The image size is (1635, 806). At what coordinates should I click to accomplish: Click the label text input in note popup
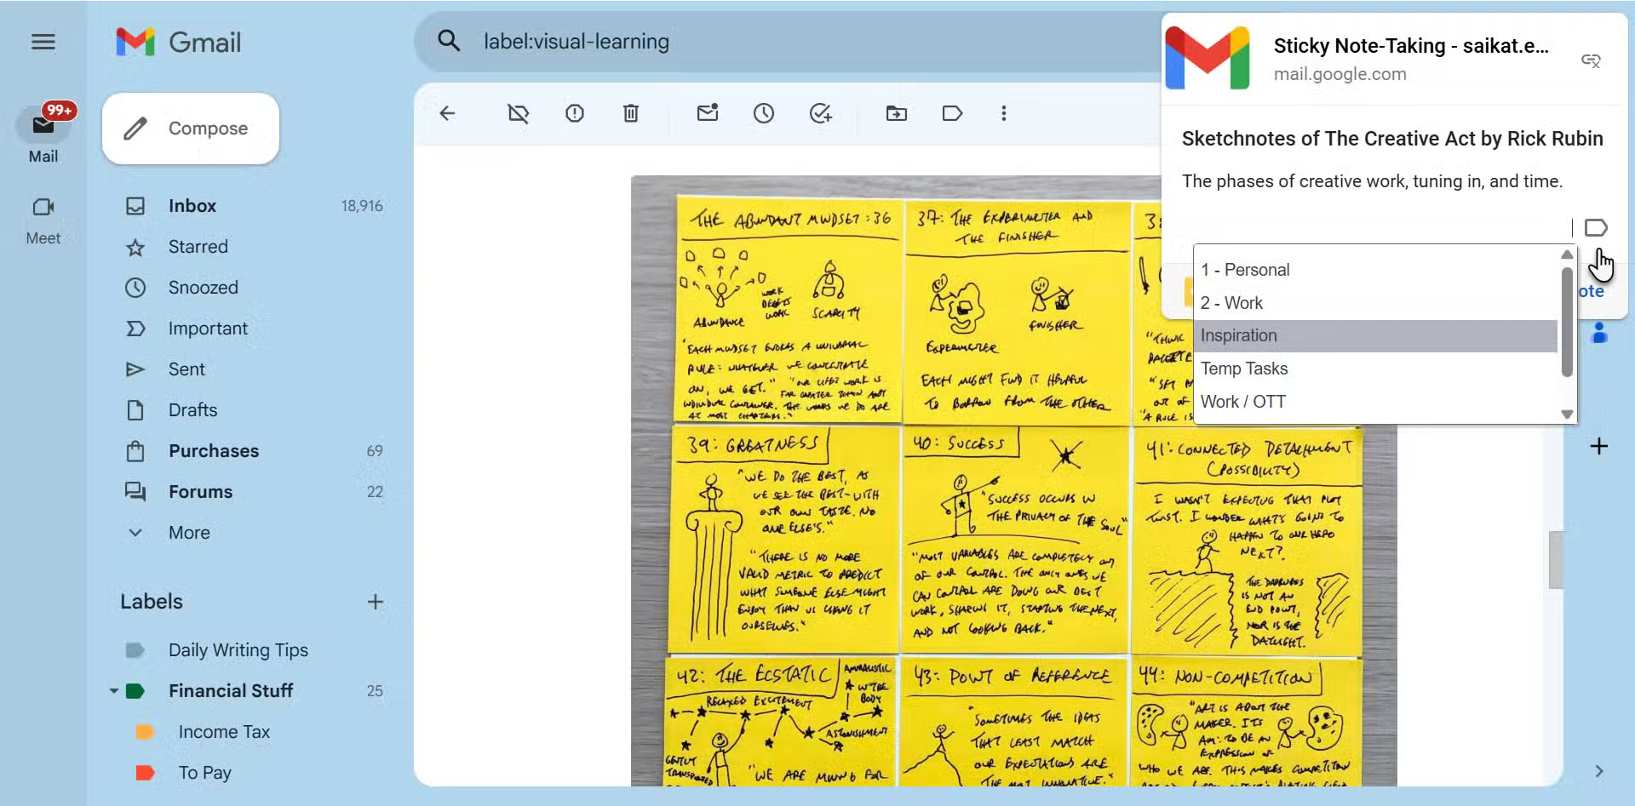coord(1378,228)
